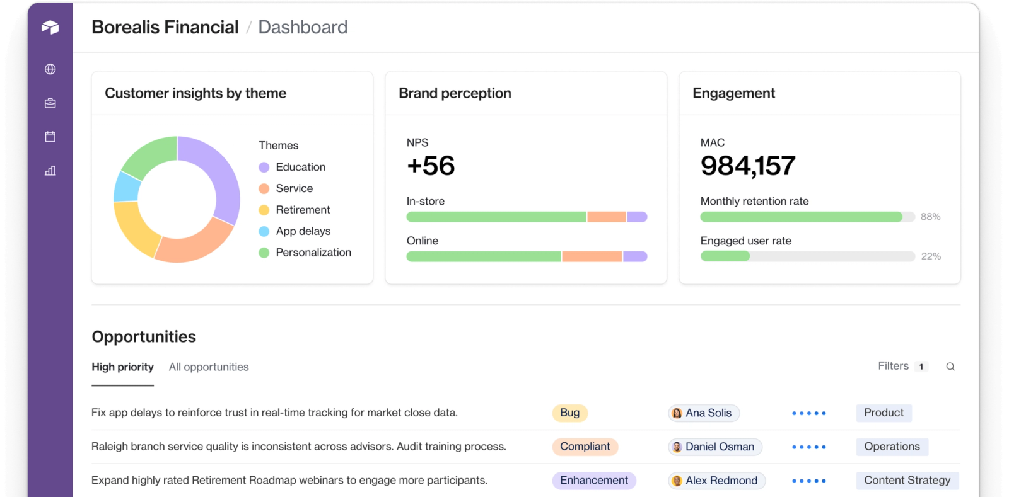Click the Daniel Osman name chip
This screenshot has width=1009, height=497.
coord(715,447)
